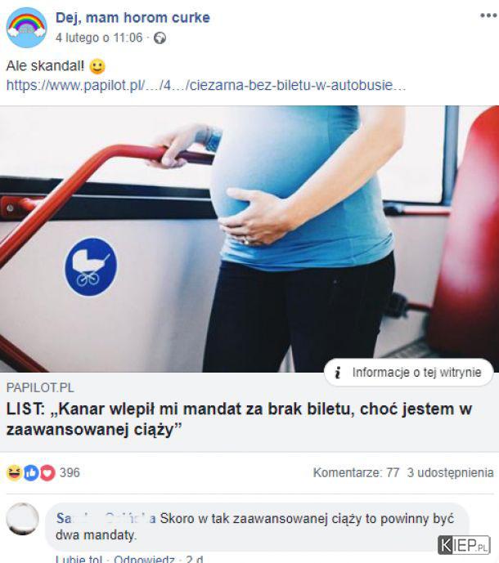Click the Informacje o tej witrynie button
Screen dimensions: 499x563
(x=408, y=373)
